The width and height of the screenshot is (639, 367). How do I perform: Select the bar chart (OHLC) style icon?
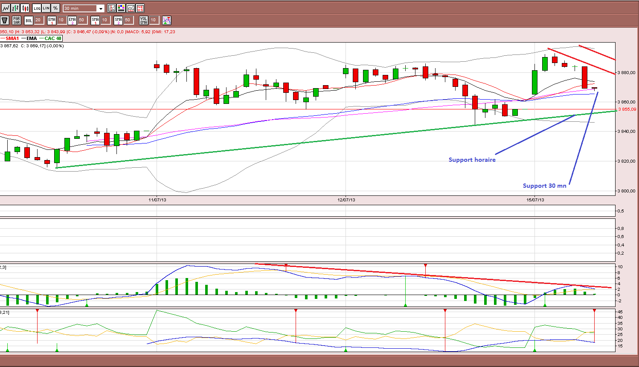pyautogui.click(x=15, y=8)
